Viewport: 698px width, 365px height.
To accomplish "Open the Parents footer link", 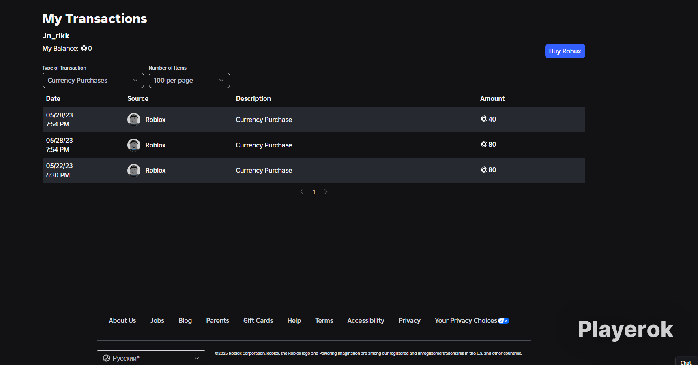I will [218, 320].
